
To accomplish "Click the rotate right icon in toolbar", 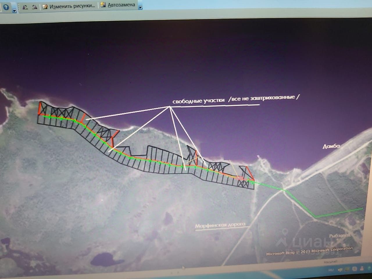I will coord(35,7).
